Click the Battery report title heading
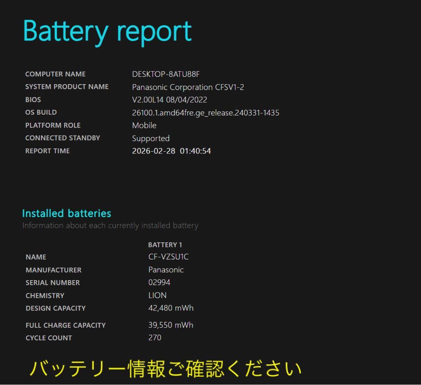Screen dimensions: 421x385 [106, 31]
